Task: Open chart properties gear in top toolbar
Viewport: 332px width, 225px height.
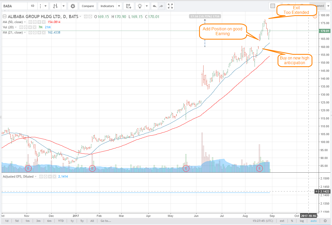Action: tap(72, 6)
